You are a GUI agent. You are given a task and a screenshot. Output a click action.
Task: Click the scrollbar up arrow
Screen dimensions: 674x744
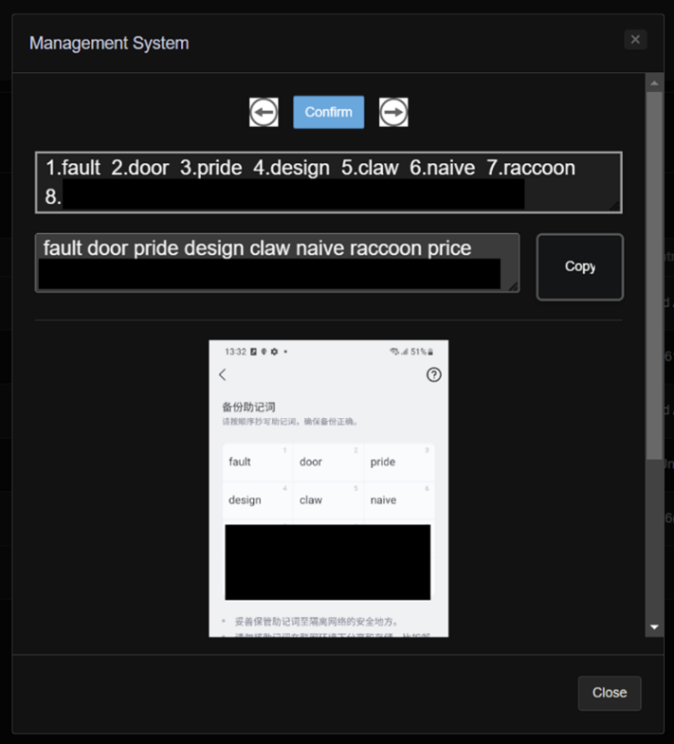click(x=653, y=84)
